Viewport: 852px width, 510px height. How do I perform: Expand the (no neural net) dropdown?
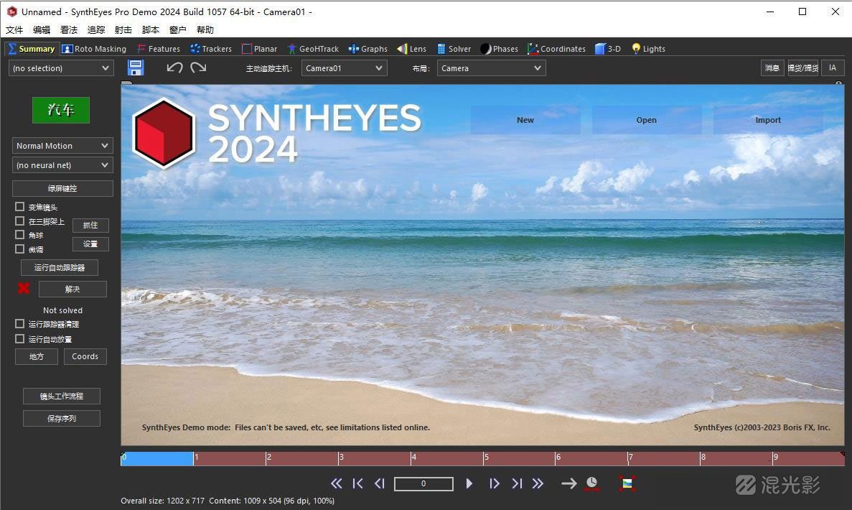pos(62,165)
